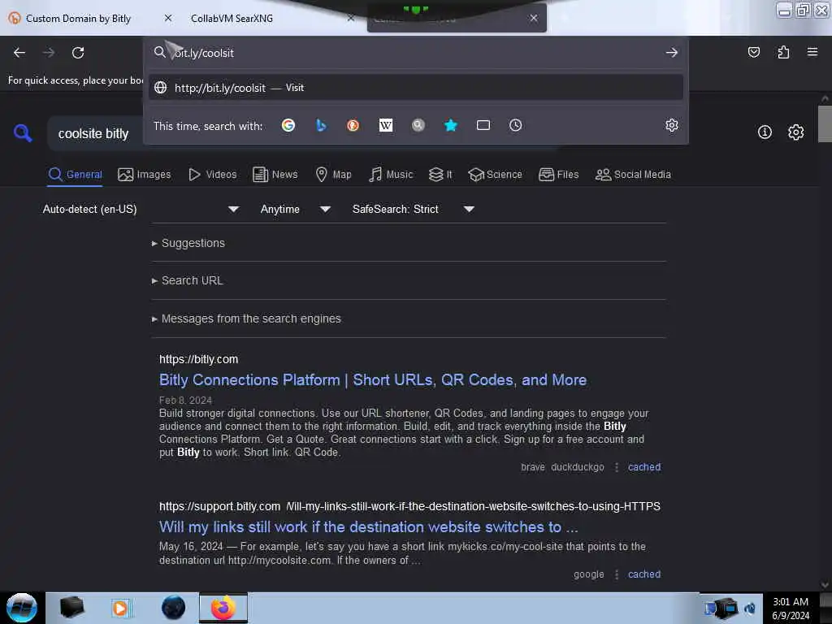Search this time with the gray magnifier engine
This screenshot has width=832, height=624.
[418, 125]
